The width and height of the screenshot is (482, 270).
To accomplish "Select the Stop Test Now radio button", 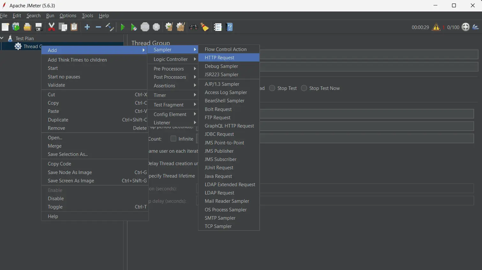I will [x=304, y=88].
